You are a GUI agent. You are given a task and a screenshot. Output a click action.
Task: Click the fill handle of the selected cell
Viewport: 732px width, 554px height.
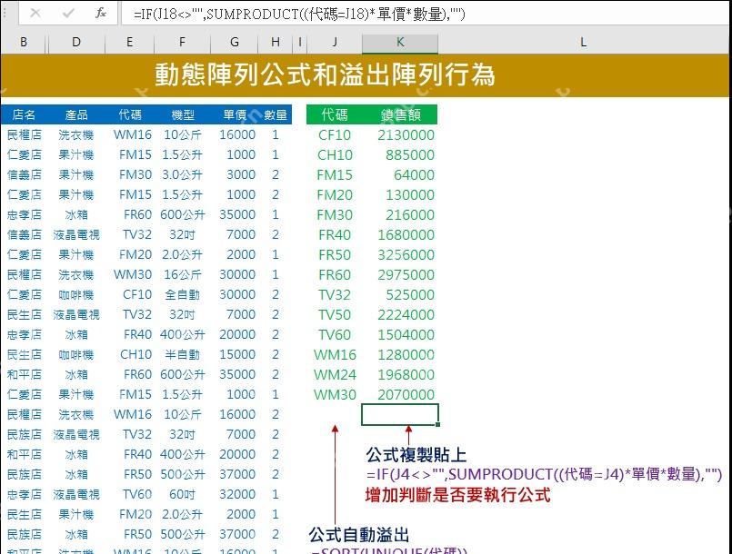tap(438, 424)
